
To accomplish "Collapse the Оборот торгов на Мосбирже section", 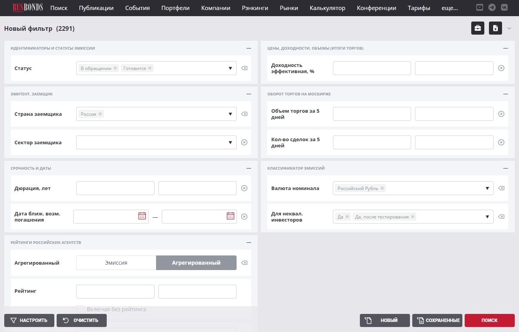I will point(506,94).
